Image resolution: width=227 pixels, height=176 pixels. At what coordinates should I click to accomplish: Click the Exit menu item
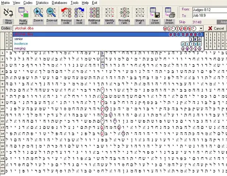[95, 3]
